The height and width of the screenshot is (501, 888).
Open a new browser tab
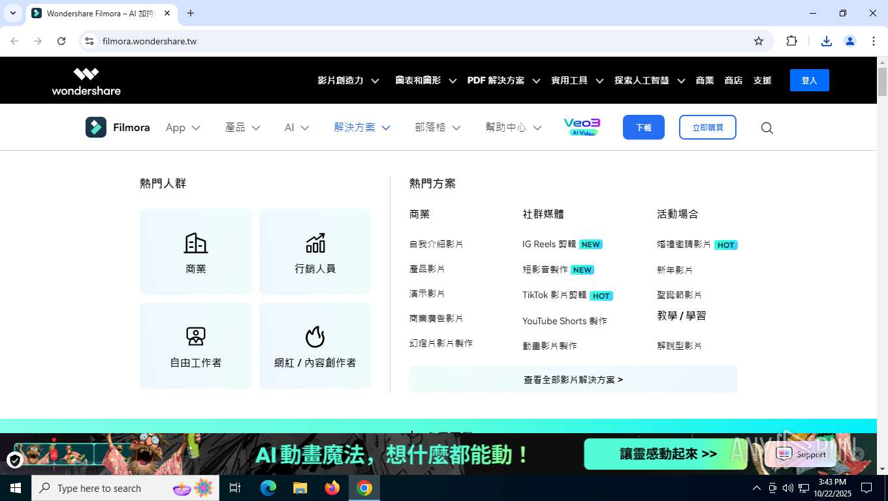tap(191, 13)
